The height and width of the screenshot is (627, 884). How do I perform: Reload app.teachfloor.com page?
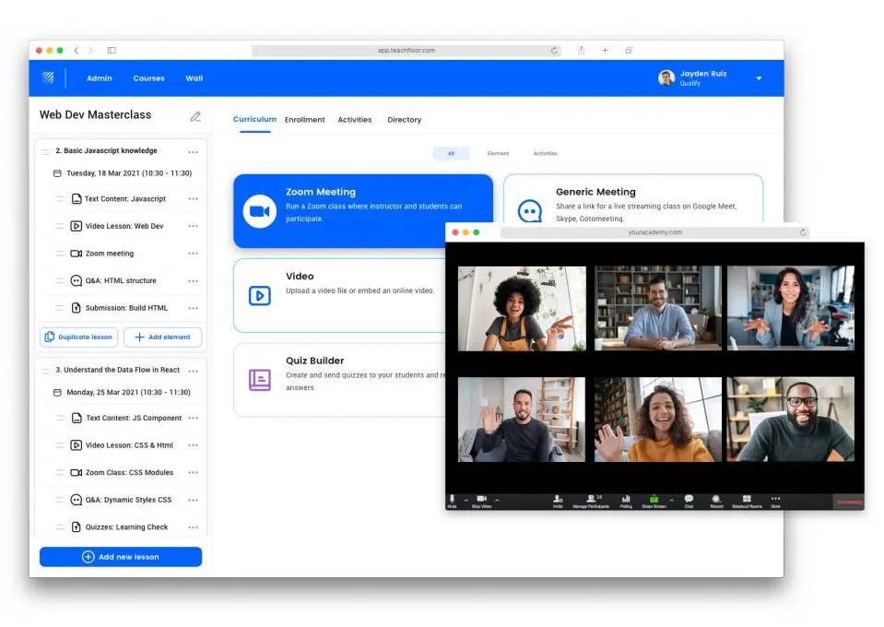(x=554, y=50)
